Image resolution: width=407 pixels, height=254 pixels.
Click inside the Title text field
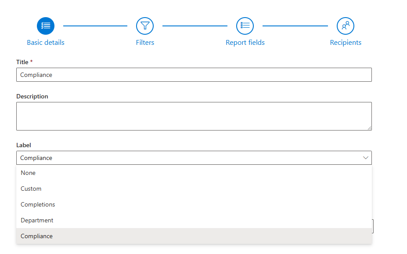pyautogui.click(x=194, y=75)
